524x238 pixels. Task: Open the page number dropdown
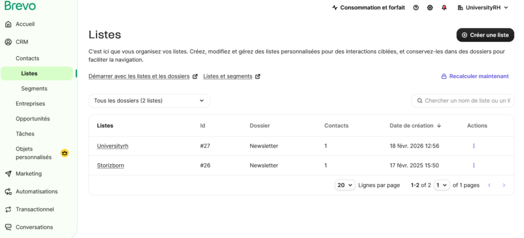click(x=442, y=185)
